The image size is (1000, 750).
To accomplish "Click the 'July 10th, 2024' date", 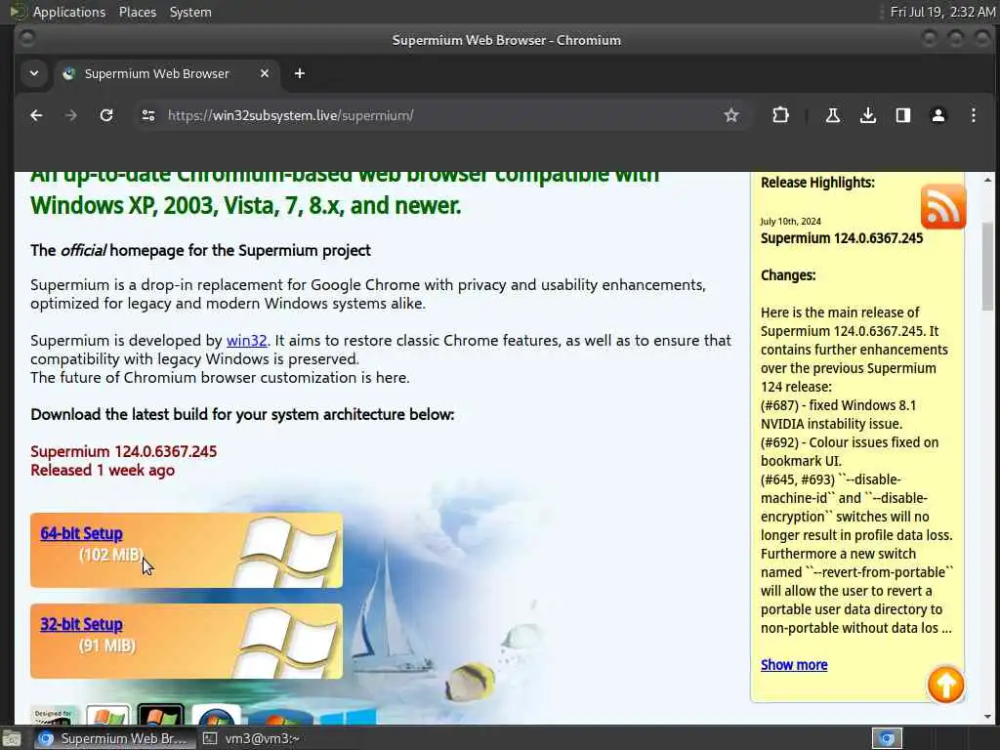I will (790, 222).
